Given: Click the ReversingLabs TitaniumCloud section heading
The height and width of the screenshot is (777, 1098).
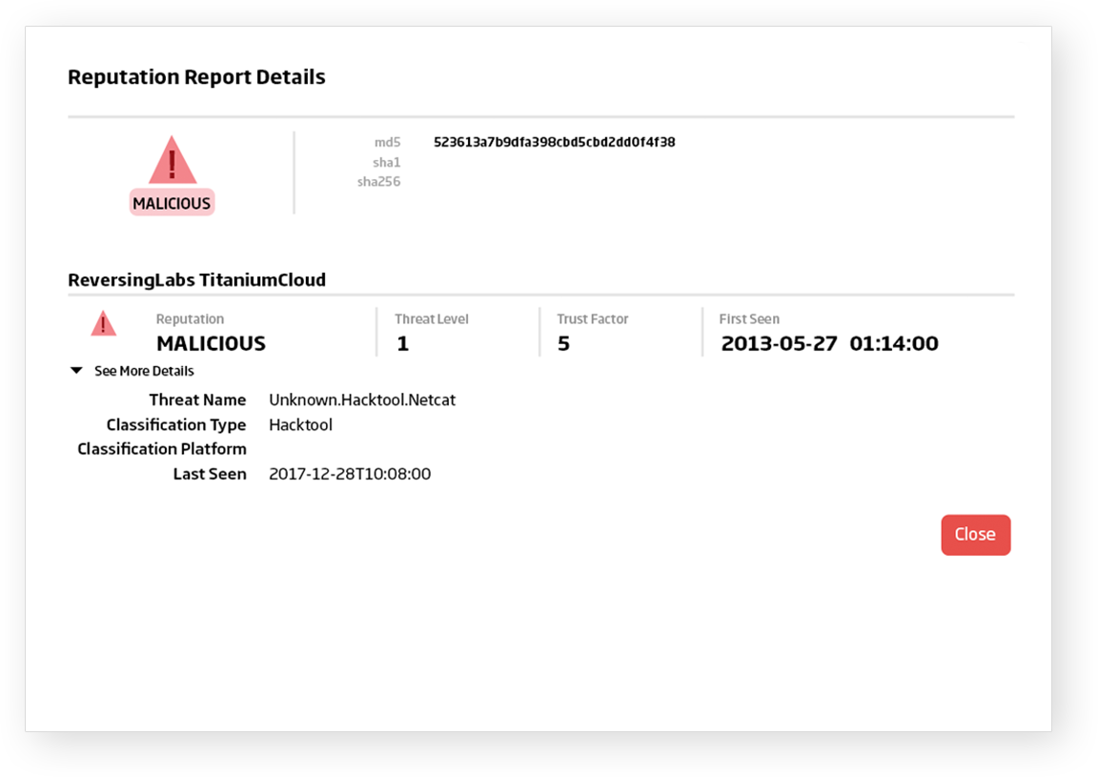Looking at the screenshot, I should click(x=196, y=279).
